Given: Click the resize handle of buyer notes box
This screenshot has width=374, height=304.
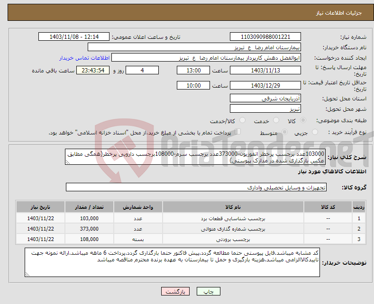Looking at the screenshot, I should (x=27, y=275).
